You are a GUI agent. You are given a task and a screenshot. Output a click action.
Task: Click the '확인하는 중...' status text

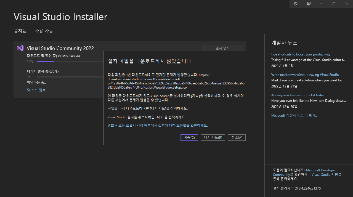(x=37, y=82)
